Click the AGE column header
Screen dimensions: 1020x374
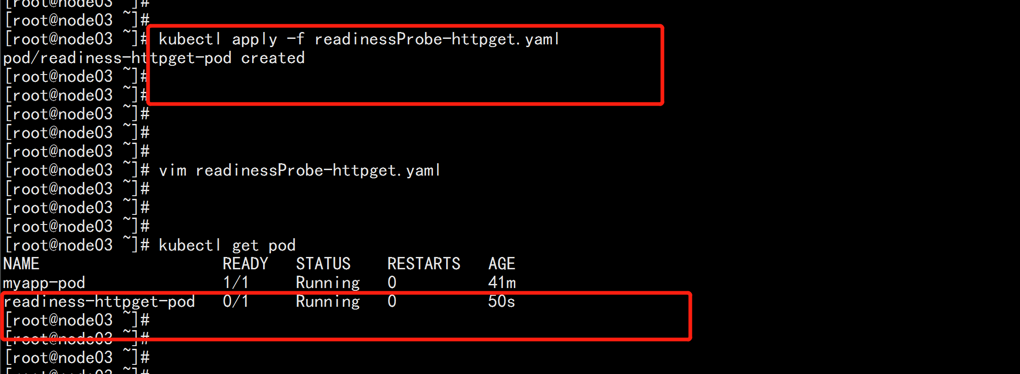point(502,264)
